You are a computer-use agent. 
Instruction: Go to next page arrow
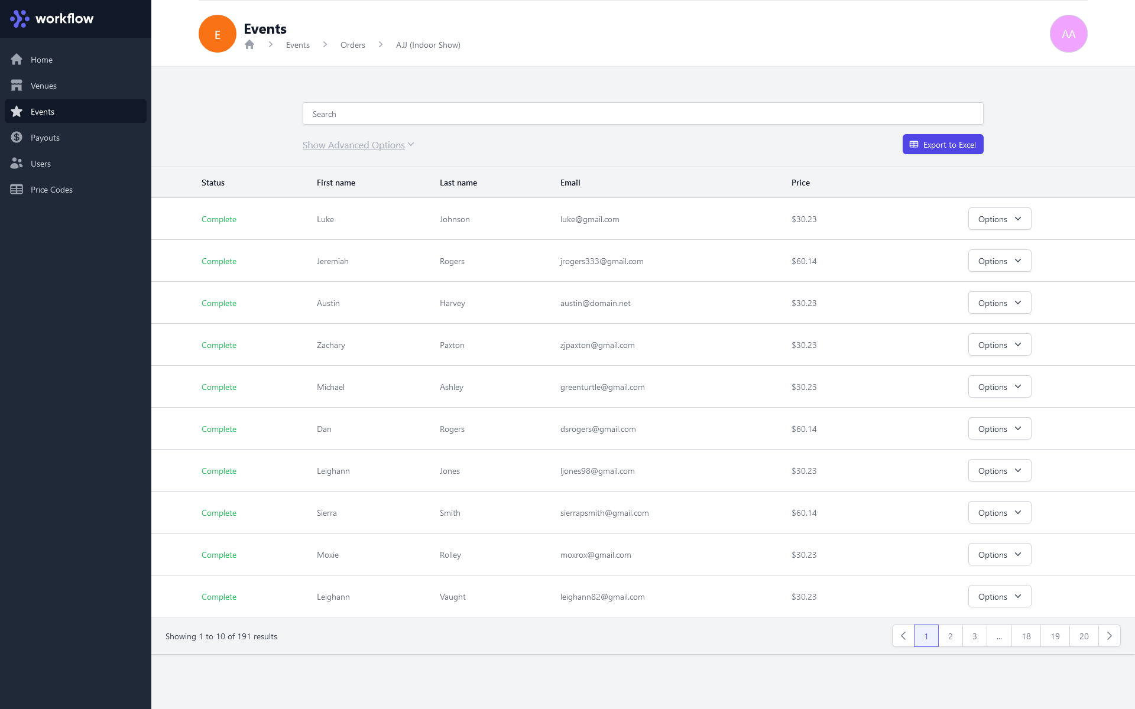point(1109,636)
